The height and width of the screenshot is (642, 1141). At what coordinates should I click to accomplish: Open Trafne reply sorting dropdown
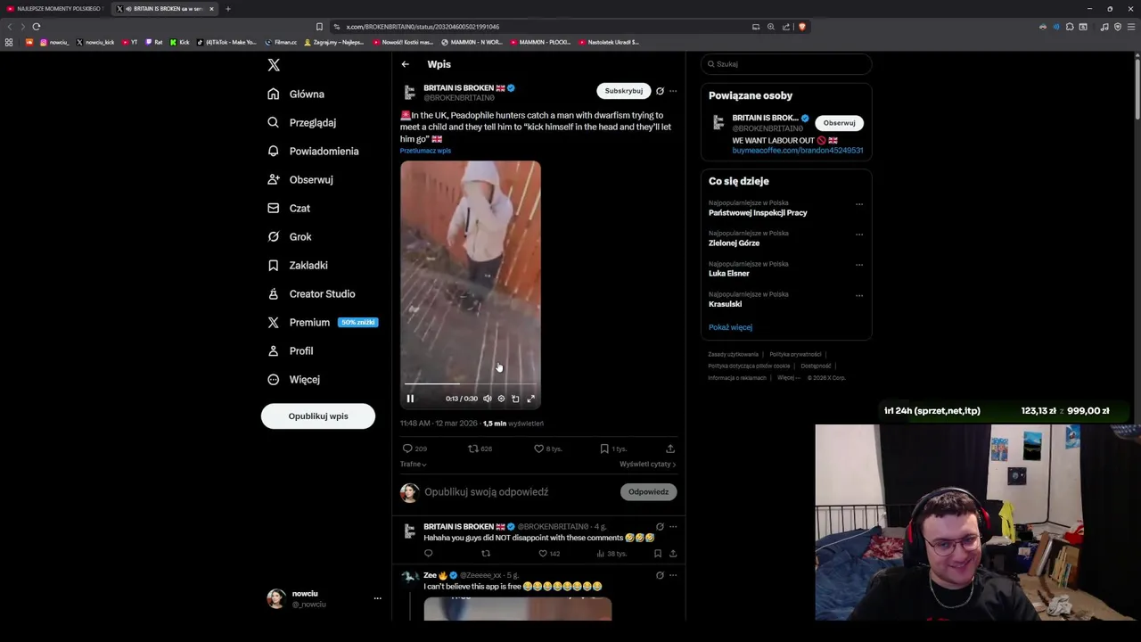414,465
